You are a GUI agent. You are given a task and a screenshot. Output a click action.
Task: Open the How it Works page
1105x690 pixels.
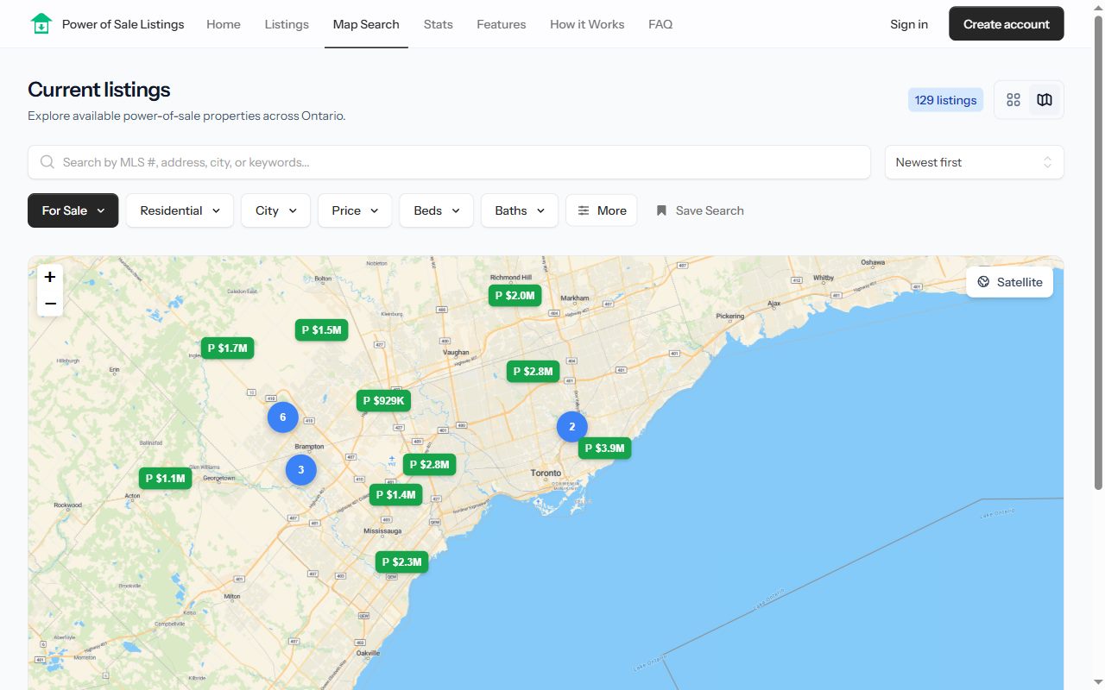587,24
